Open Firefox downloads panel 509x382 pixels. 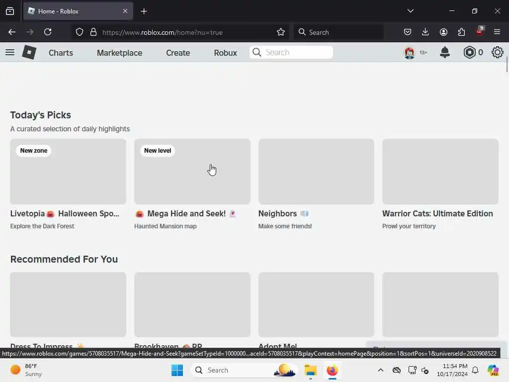coord(425,32)
